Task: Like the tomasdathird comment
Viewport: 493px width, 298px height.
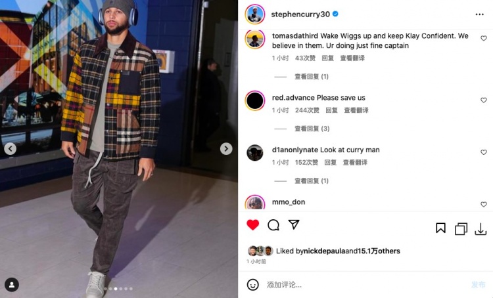Action: pyautogui.click(x=484, y=38)
